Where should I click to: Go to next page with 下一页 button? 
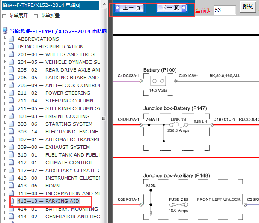click(x=172, y=8)
